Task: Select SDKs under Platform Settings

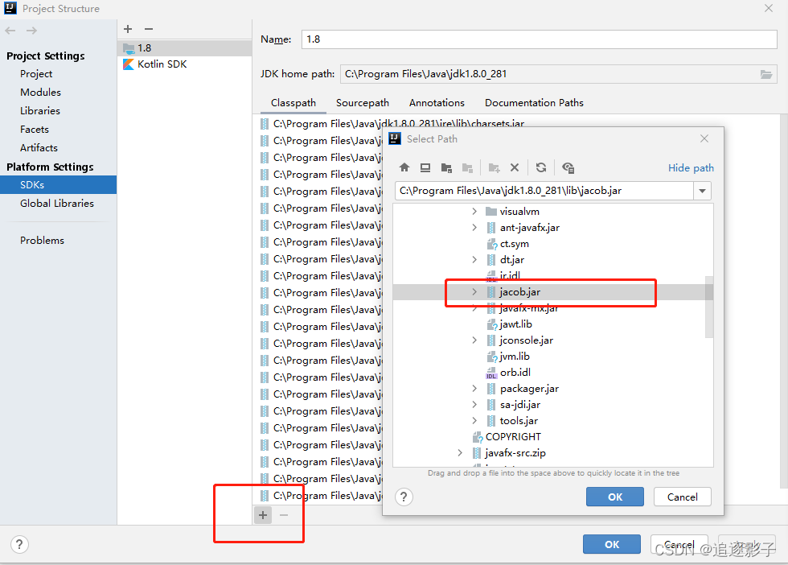Action: [58, 184]
